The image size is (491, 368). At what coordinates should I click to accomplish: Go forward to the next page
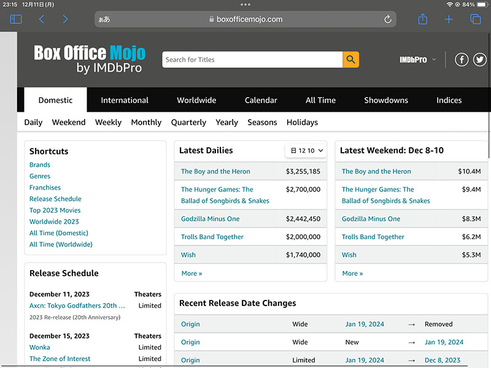click(65, 20)
